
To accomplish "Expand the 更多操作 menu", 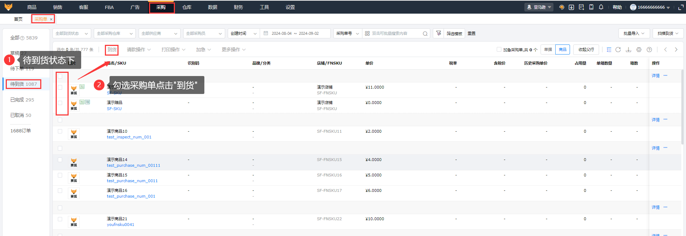I will [x=233, y=49].
